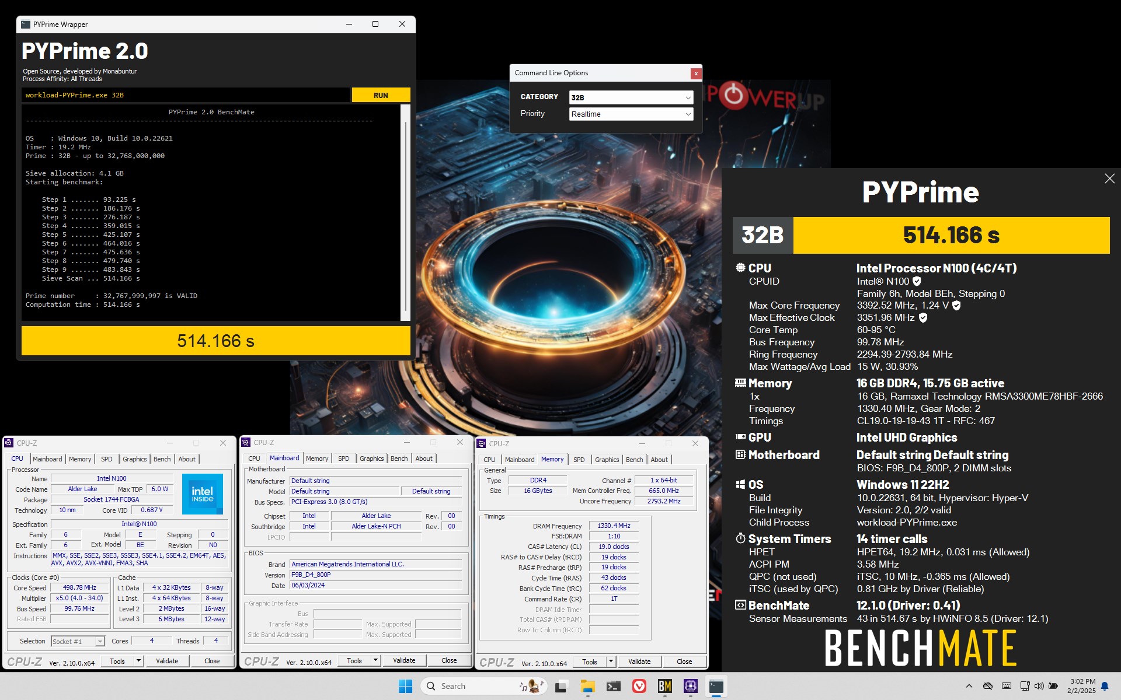Click the GPU card icon in BenchMate panel
1121x700 pixels.
pyautogui.click(x=740, y=436)
